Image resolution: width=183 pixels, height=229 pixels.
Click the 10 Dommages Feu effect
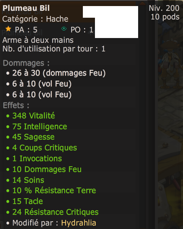[47, 169]
